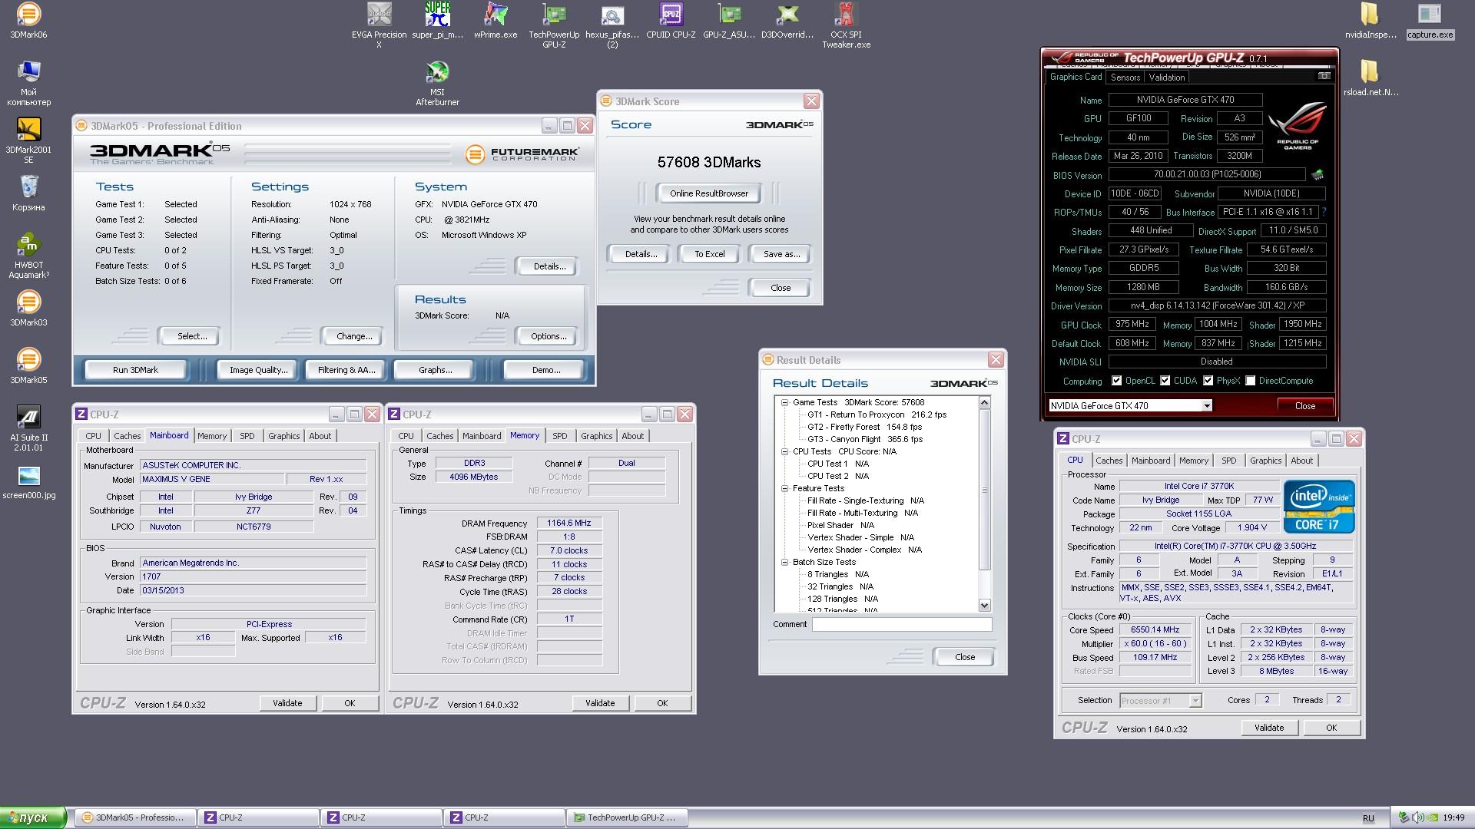Screen dimensions: 1475x829
Task: Click the To Excel button
Action: (710, 254)
